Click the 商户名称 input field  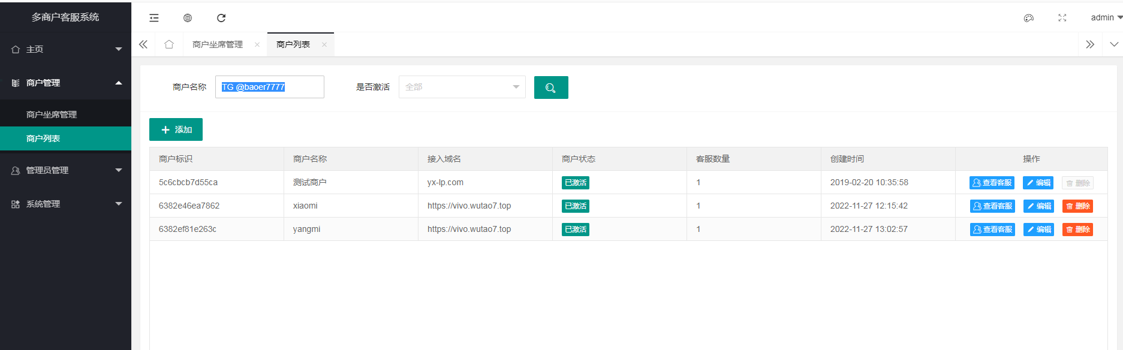pyautogui.click(x=269, y=87)
